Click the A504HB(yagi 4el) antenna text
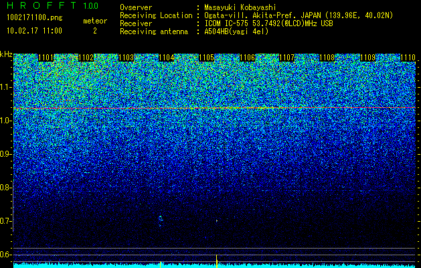 (x=236, y=31)
